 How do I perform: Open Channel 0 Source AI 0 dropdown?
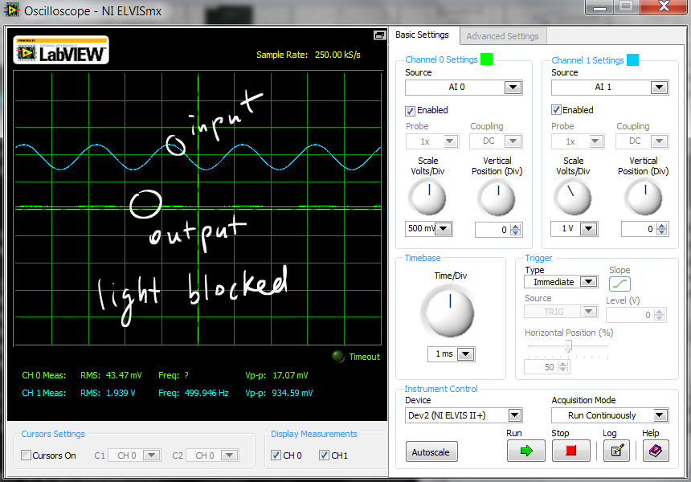(x=513, y=88)
